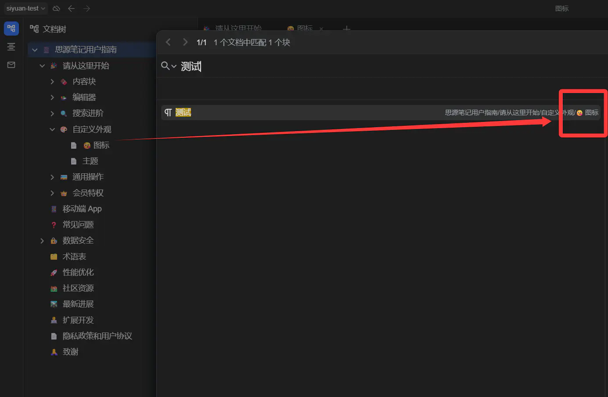The height and width of the screenshot is (397, 608).
Task: Expand the 编辑器 tree node
Action: tap(52, 97)
